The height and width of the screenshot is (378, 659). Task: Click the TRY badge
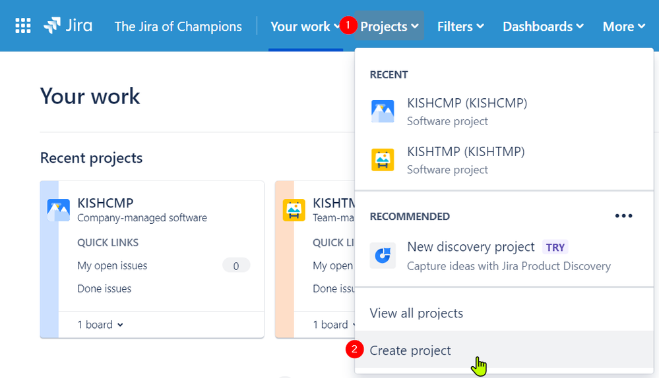pyautogui.click(x=555, y=247)
